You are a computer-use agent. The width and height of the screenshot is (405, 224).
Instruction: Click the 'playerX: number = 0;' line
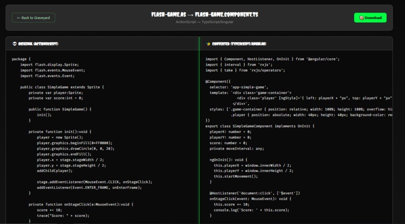pyautogui.click(x=231, y=132)
